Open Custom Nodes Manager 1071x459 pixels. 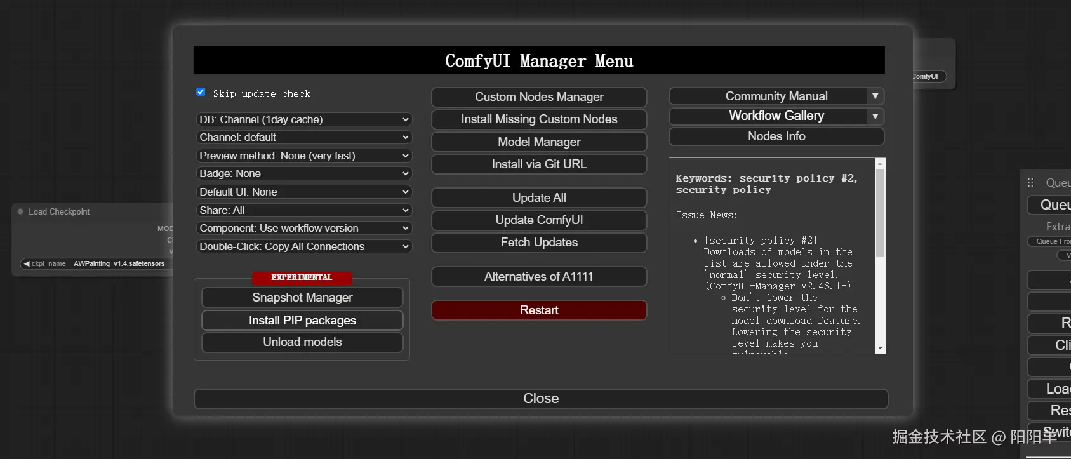tap(539, 97)
